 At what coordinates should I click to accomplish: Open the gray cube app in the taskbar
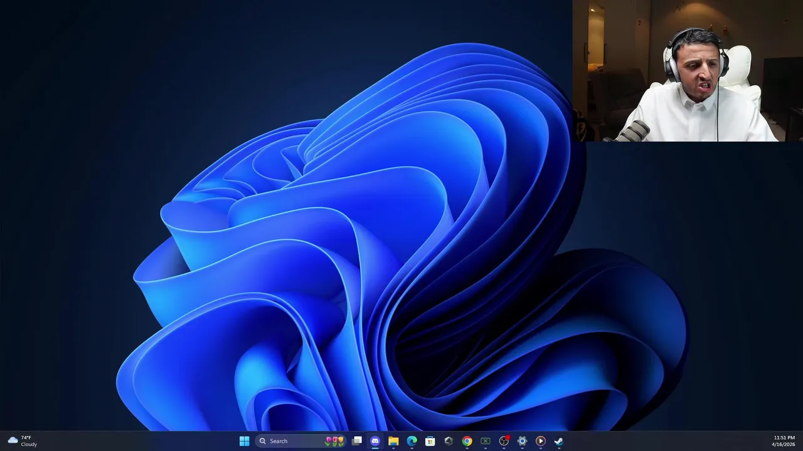tap(449, 441)
